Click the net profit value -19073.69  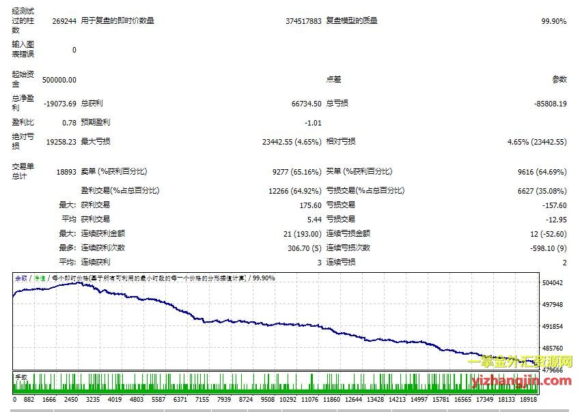tap(59, 104)
